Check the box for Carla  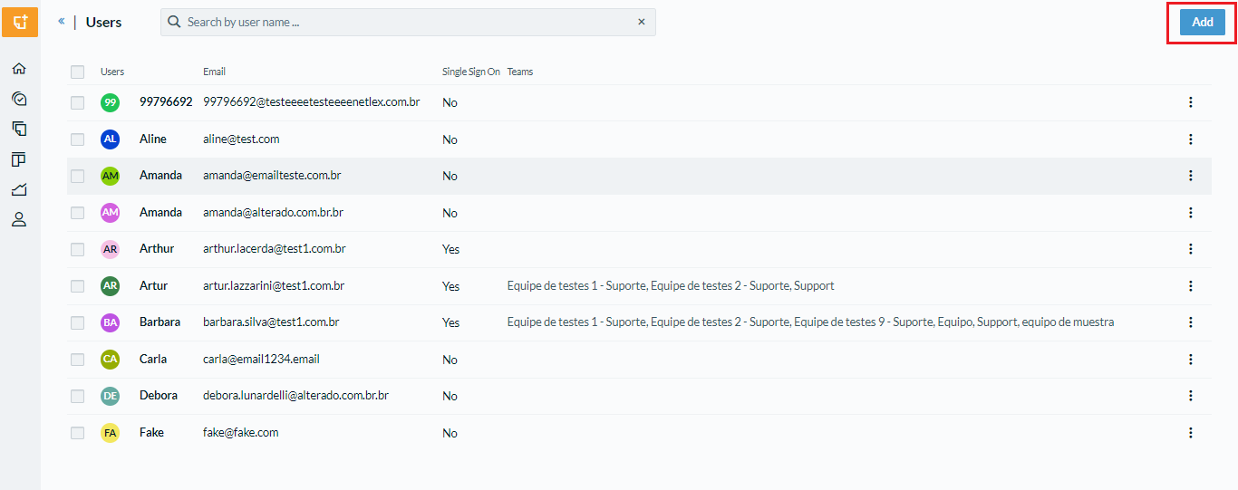tap(77, 360)
